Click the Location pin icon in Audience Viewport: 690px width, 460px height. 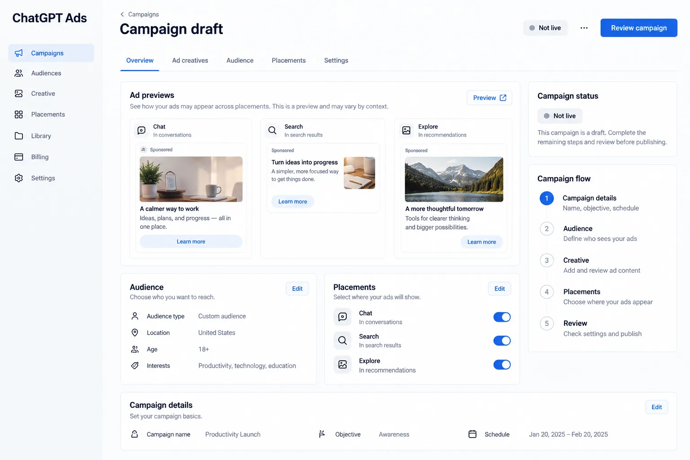(135, 332)
